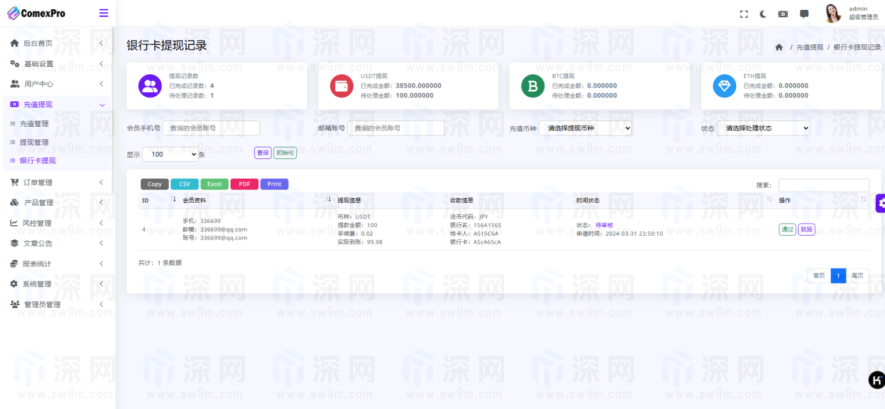The width and height of the screenshot is (885, 409).
Task: Toggle fullscreen mode icon in top bar
Action: point(744,14)
